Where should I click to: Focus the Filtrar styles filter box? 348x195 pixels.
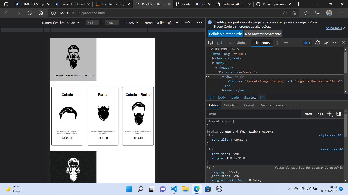pyautogui.click(x=253, y=114)
